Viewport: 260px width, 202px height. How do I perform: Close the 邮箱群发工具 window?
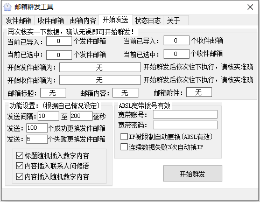(250, 7)
